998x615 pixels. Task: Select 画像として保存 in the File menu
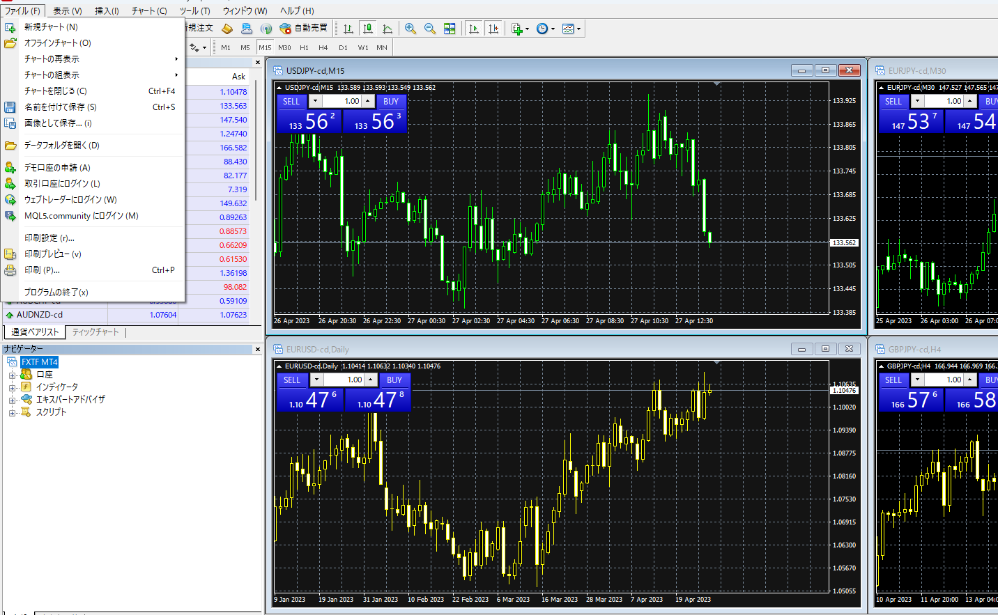(x=58, y=123)
